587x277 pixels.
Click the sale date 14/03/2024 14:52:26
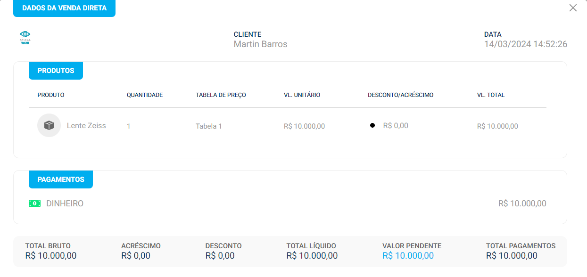(525, 44)
